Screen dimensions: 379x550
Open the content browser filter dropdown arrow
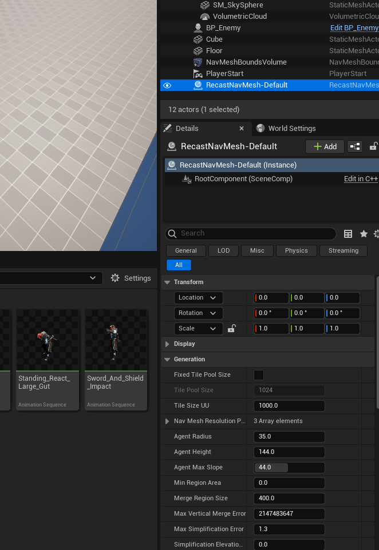pyautogui.click(x=93, y=278)
